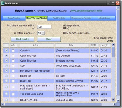Viewport: 122px width, 108px height.
Task: Click the horizontal scrollbar thumb
Action: [53, 104]
